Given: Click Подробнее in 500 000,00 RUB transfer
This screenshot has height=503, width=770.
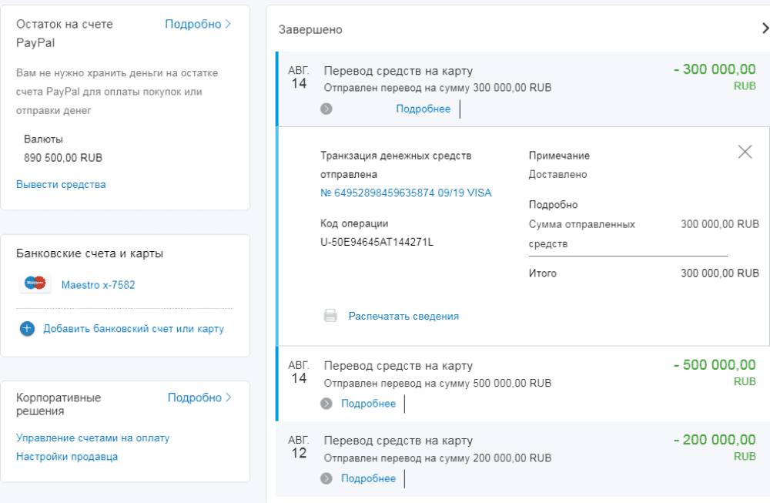Looking at the screenshot, I should click(368, 404).
